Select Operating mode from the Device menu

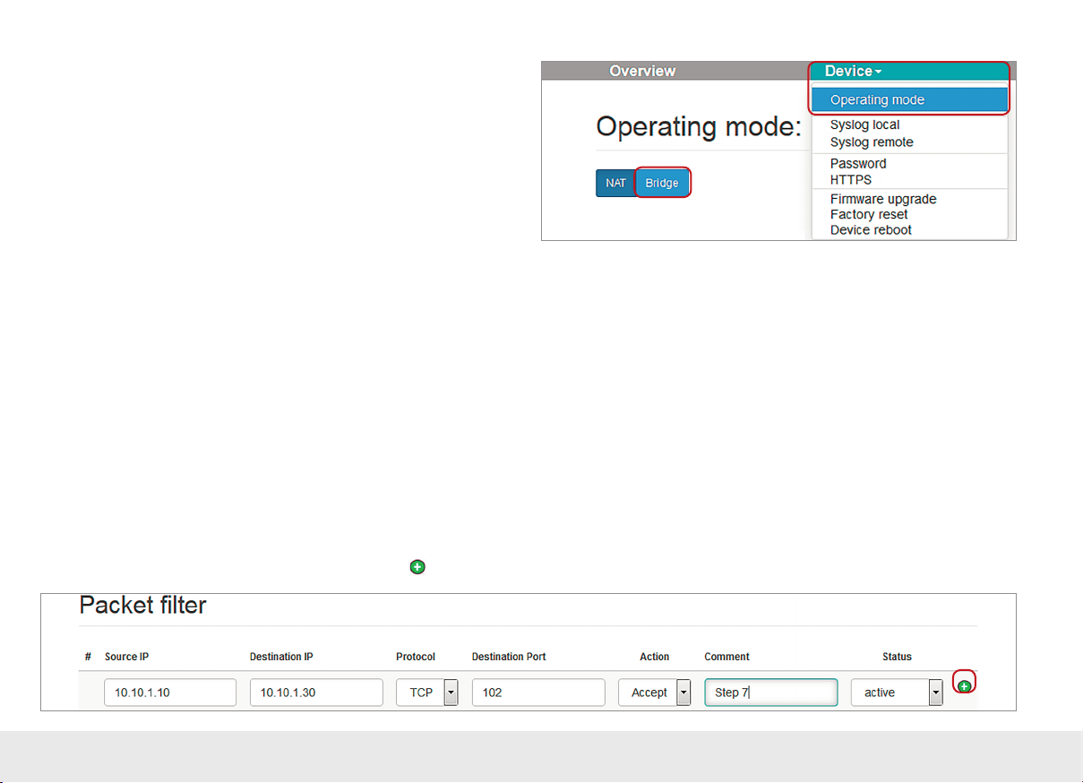(x=877, y=100)
